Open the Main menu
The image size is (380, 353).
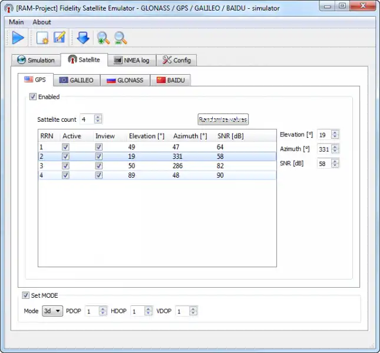(16, 22)
